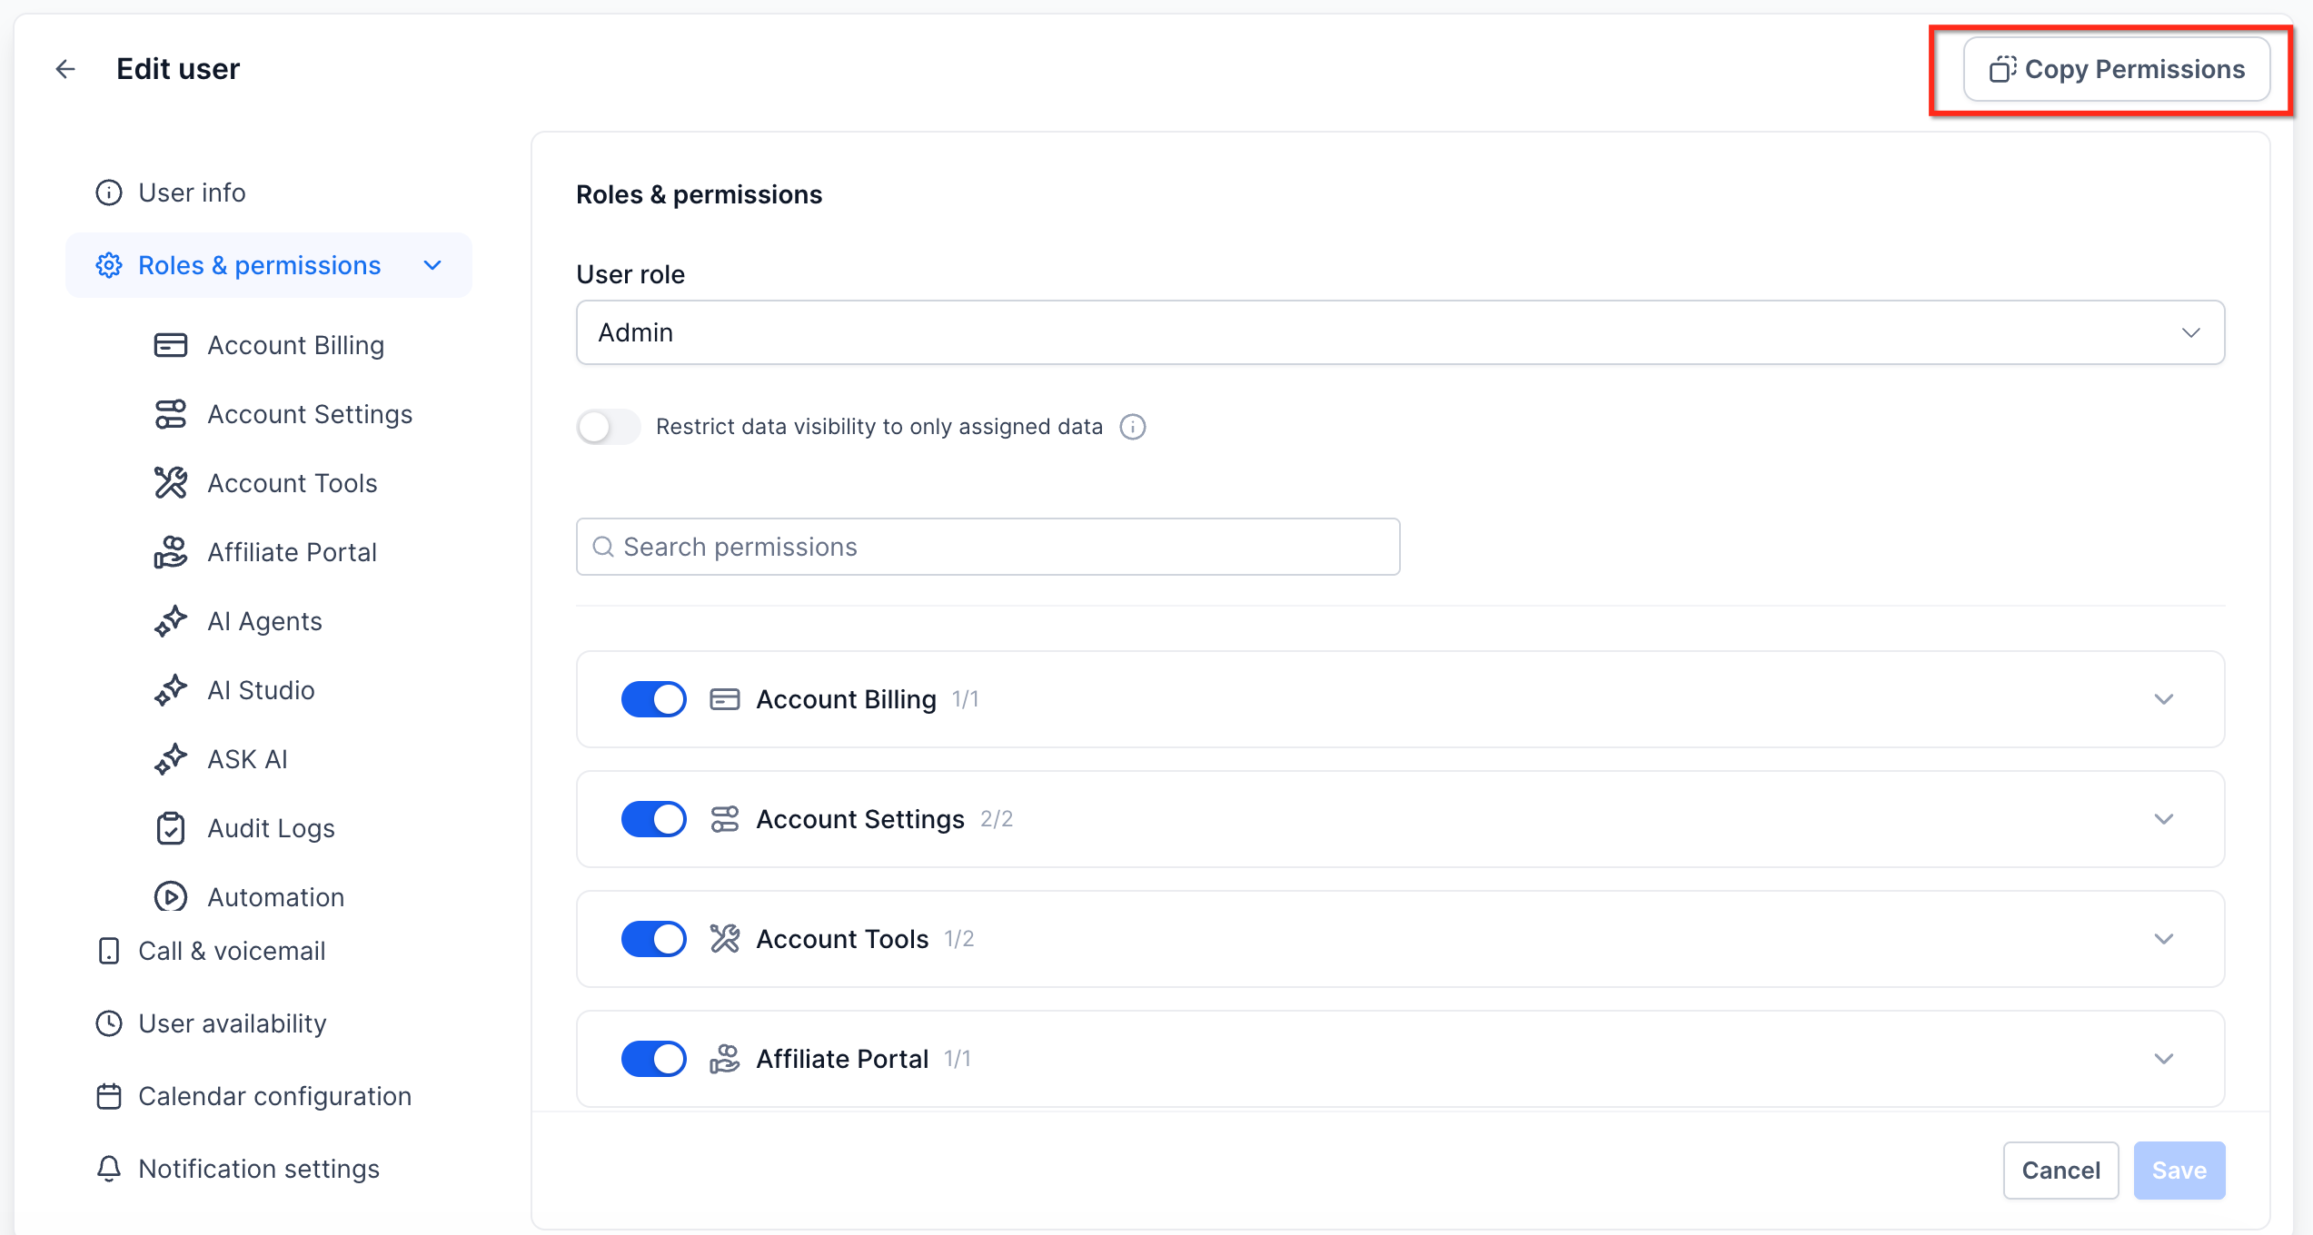Go to Account Tools in the sidebar

[x=293, y=483]
